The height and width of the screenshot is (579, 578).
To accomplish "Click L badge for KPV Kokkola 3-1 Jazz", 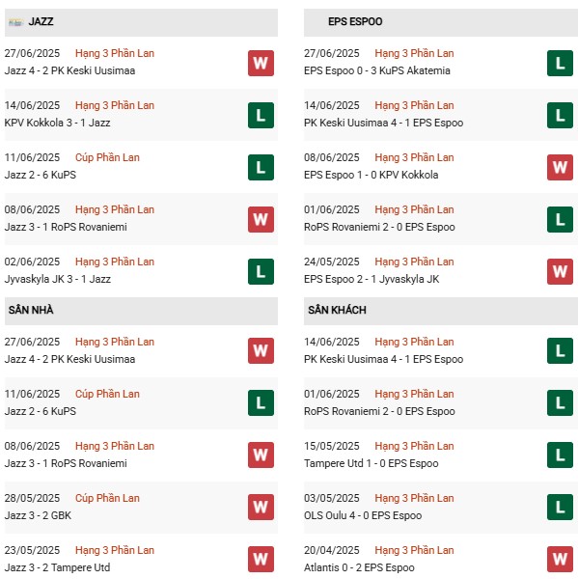I will click(x=261, y=115).
